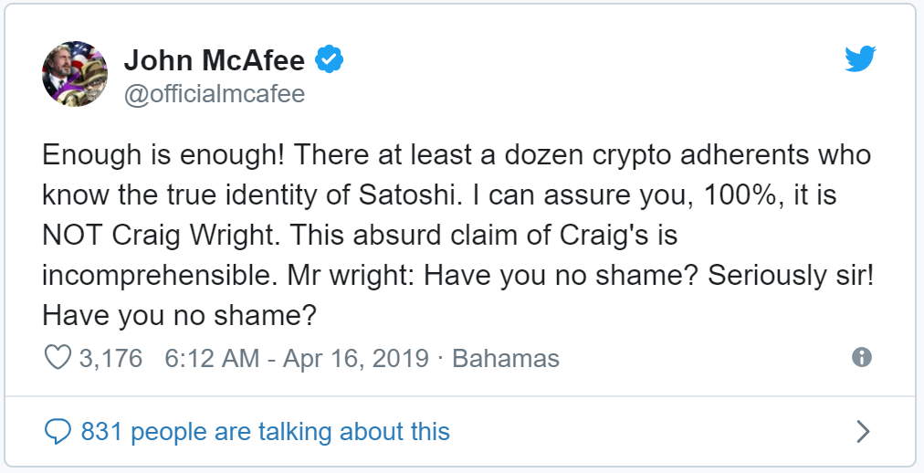This screenshot has height=473, width=924.
Task: Click the speech bubble reply icon
Action: tap(58, 431)
